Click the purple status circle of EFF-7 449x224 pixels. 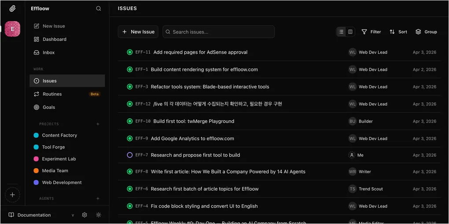tap(130, 155)
